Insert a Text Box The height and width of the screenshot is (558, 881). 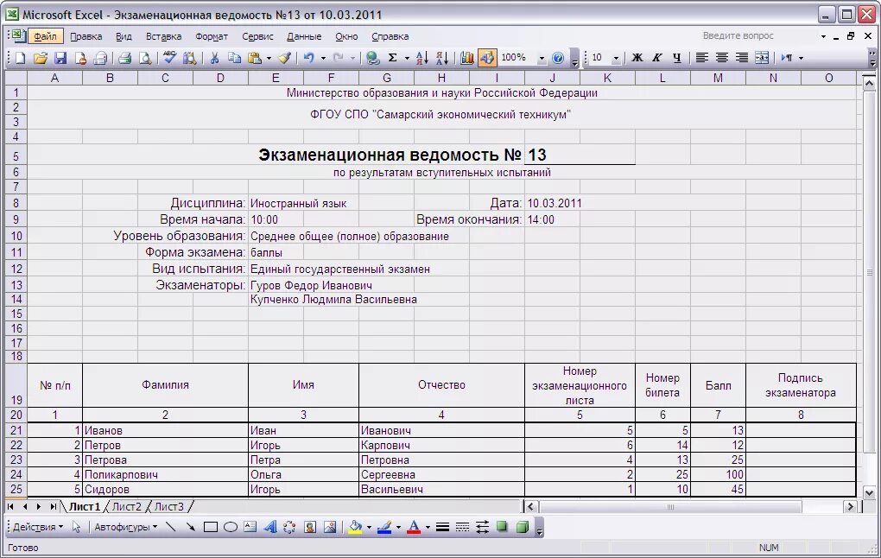click(x=250, y=527)
